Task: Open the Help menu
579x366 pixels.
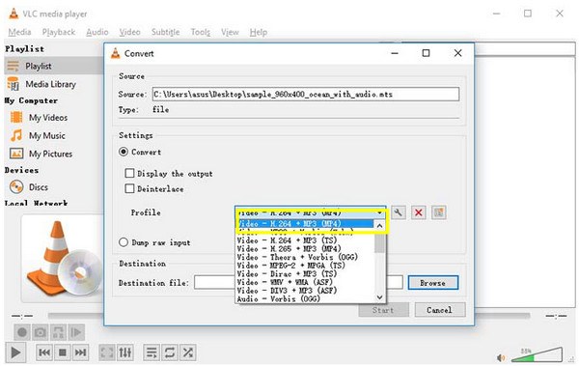Action: pos(258,32)
